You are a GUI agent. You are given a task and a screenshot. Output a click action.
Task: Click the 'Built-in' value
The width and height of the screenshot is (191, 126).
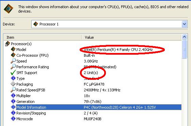point(89,55)
